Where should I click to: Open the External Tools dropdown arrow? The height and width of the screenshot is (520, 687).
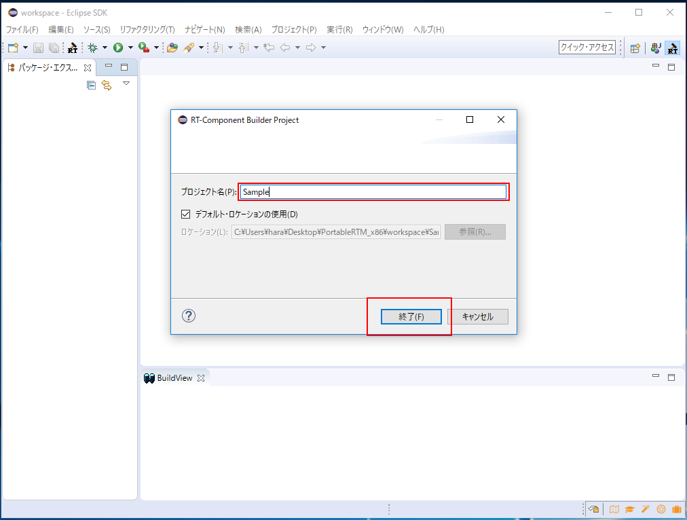pyautogui.click(x=156, y=48)
